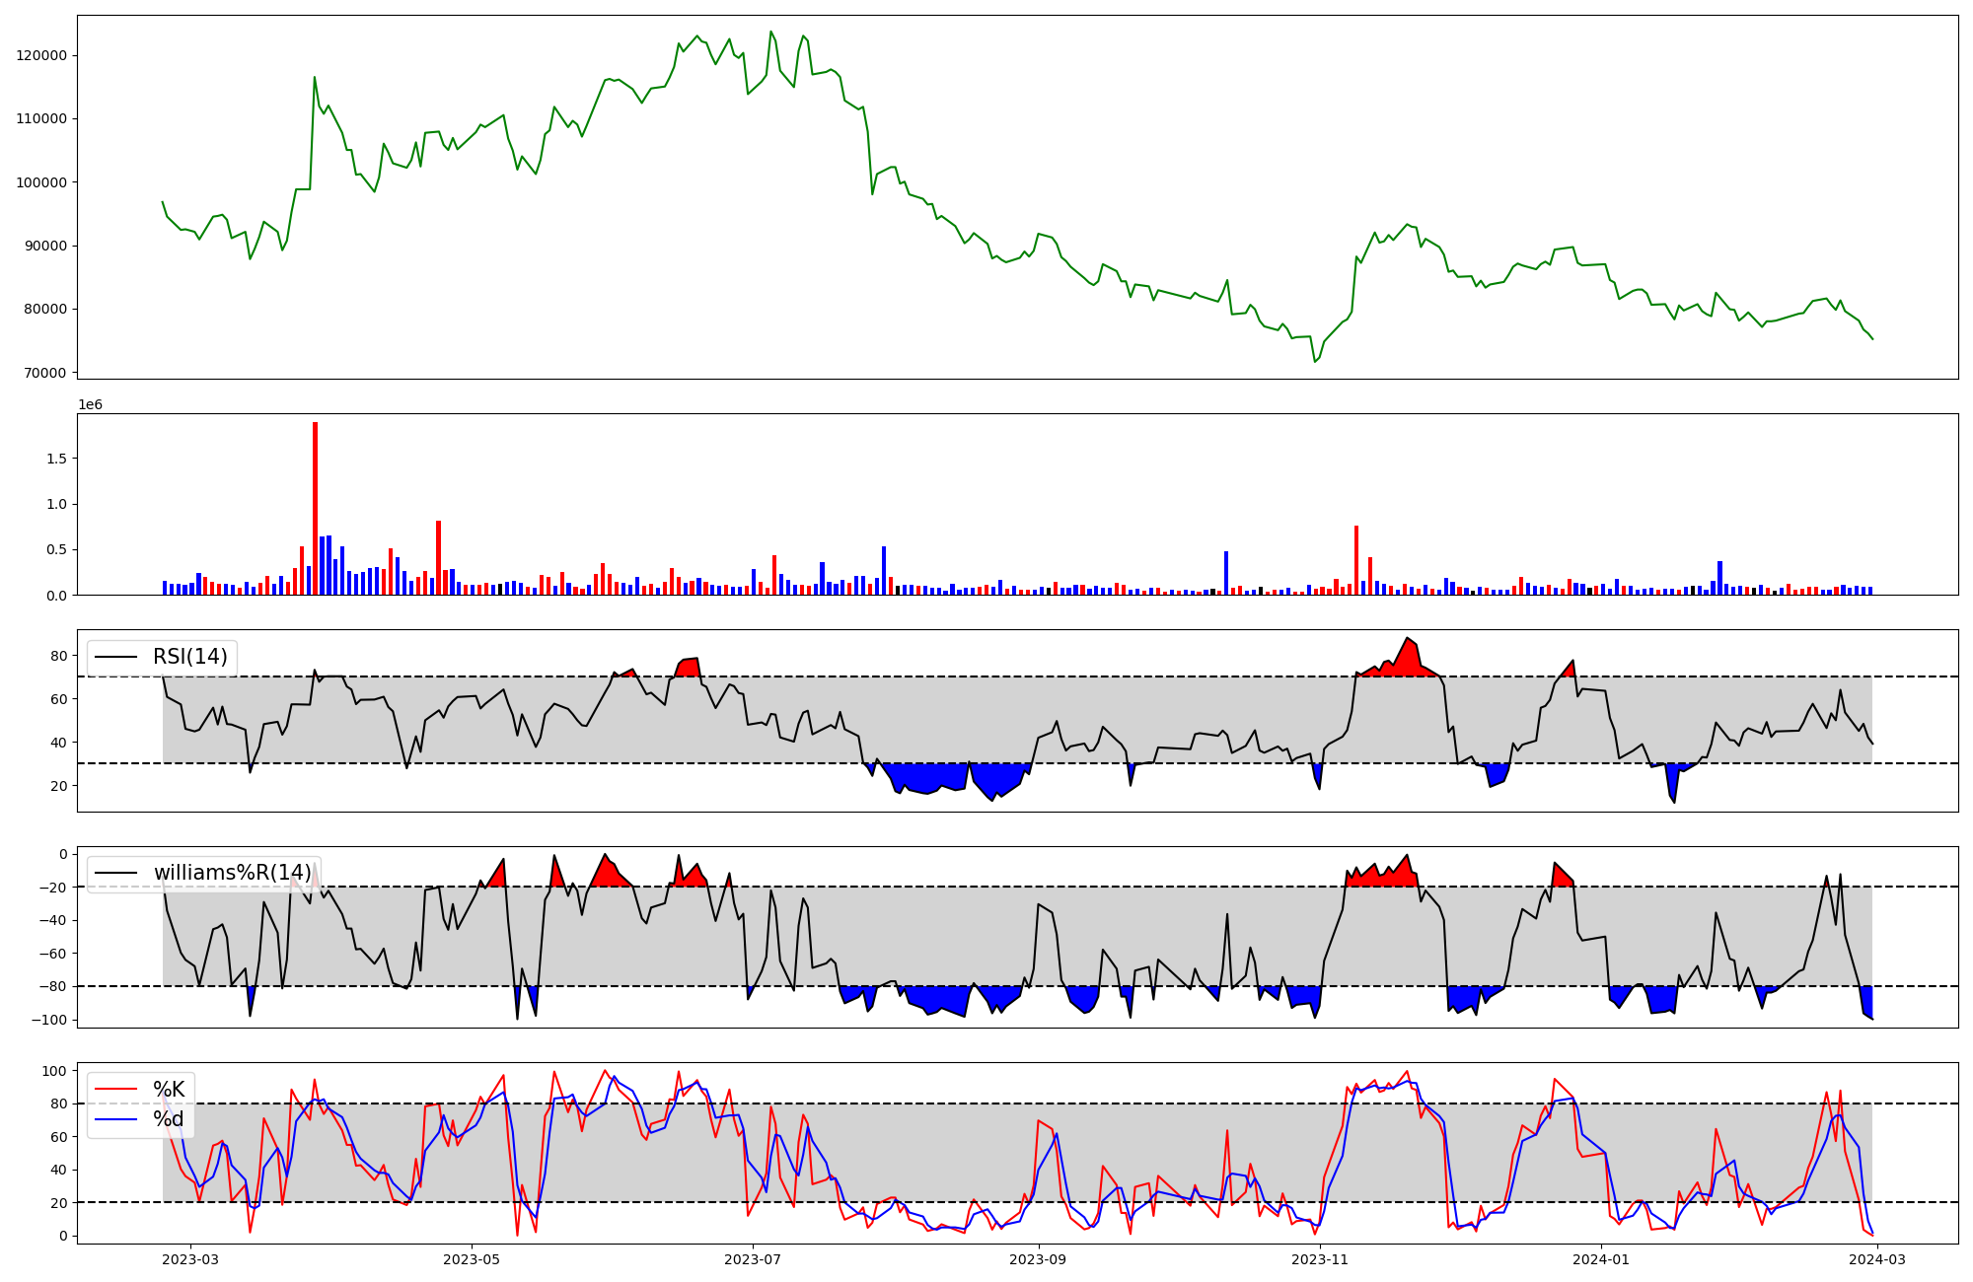Screen dimensions: 1973x1282
Task: Click the tall red volume bar in November 2023
Action: point(1356,559)
